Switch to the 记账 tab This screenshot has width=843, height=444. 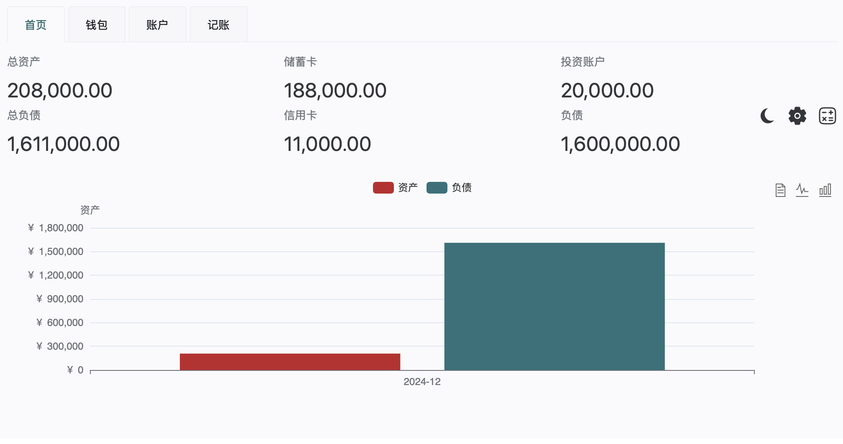click(x=218, y=25)
